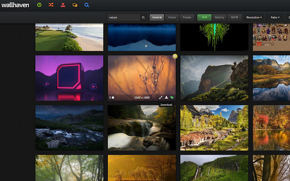Open the Forums chat bubble icon

tap(75, 5)
